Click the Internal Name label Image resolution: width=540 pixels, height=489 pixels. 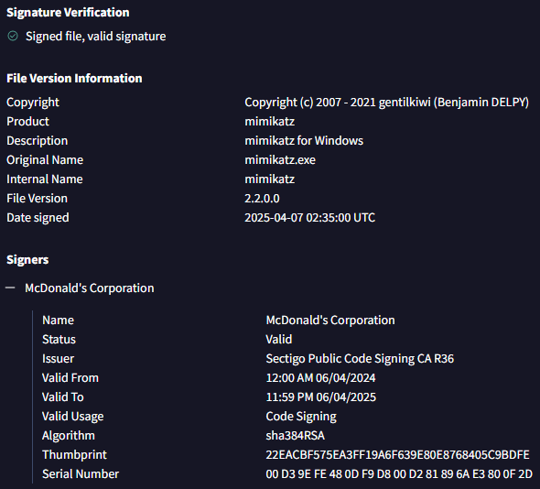click(x=45, y=179)
